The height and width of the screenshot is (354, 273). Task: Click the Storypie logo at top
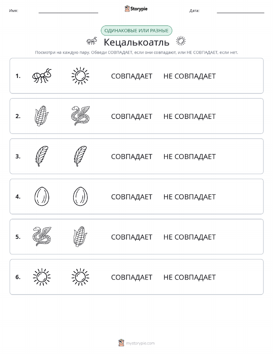(x=136, y=9)
